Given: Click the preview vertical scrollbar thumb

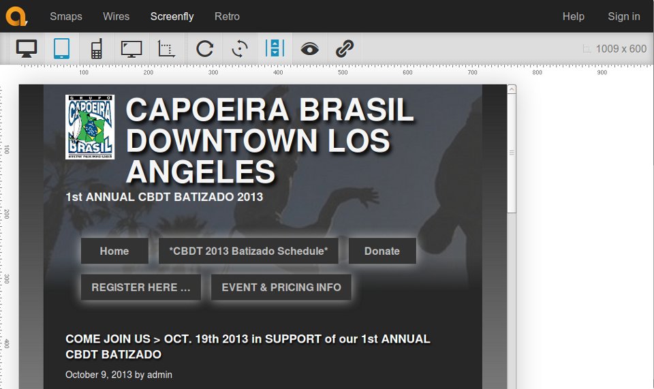Looking at the screenshot, I should click(512, 153).
